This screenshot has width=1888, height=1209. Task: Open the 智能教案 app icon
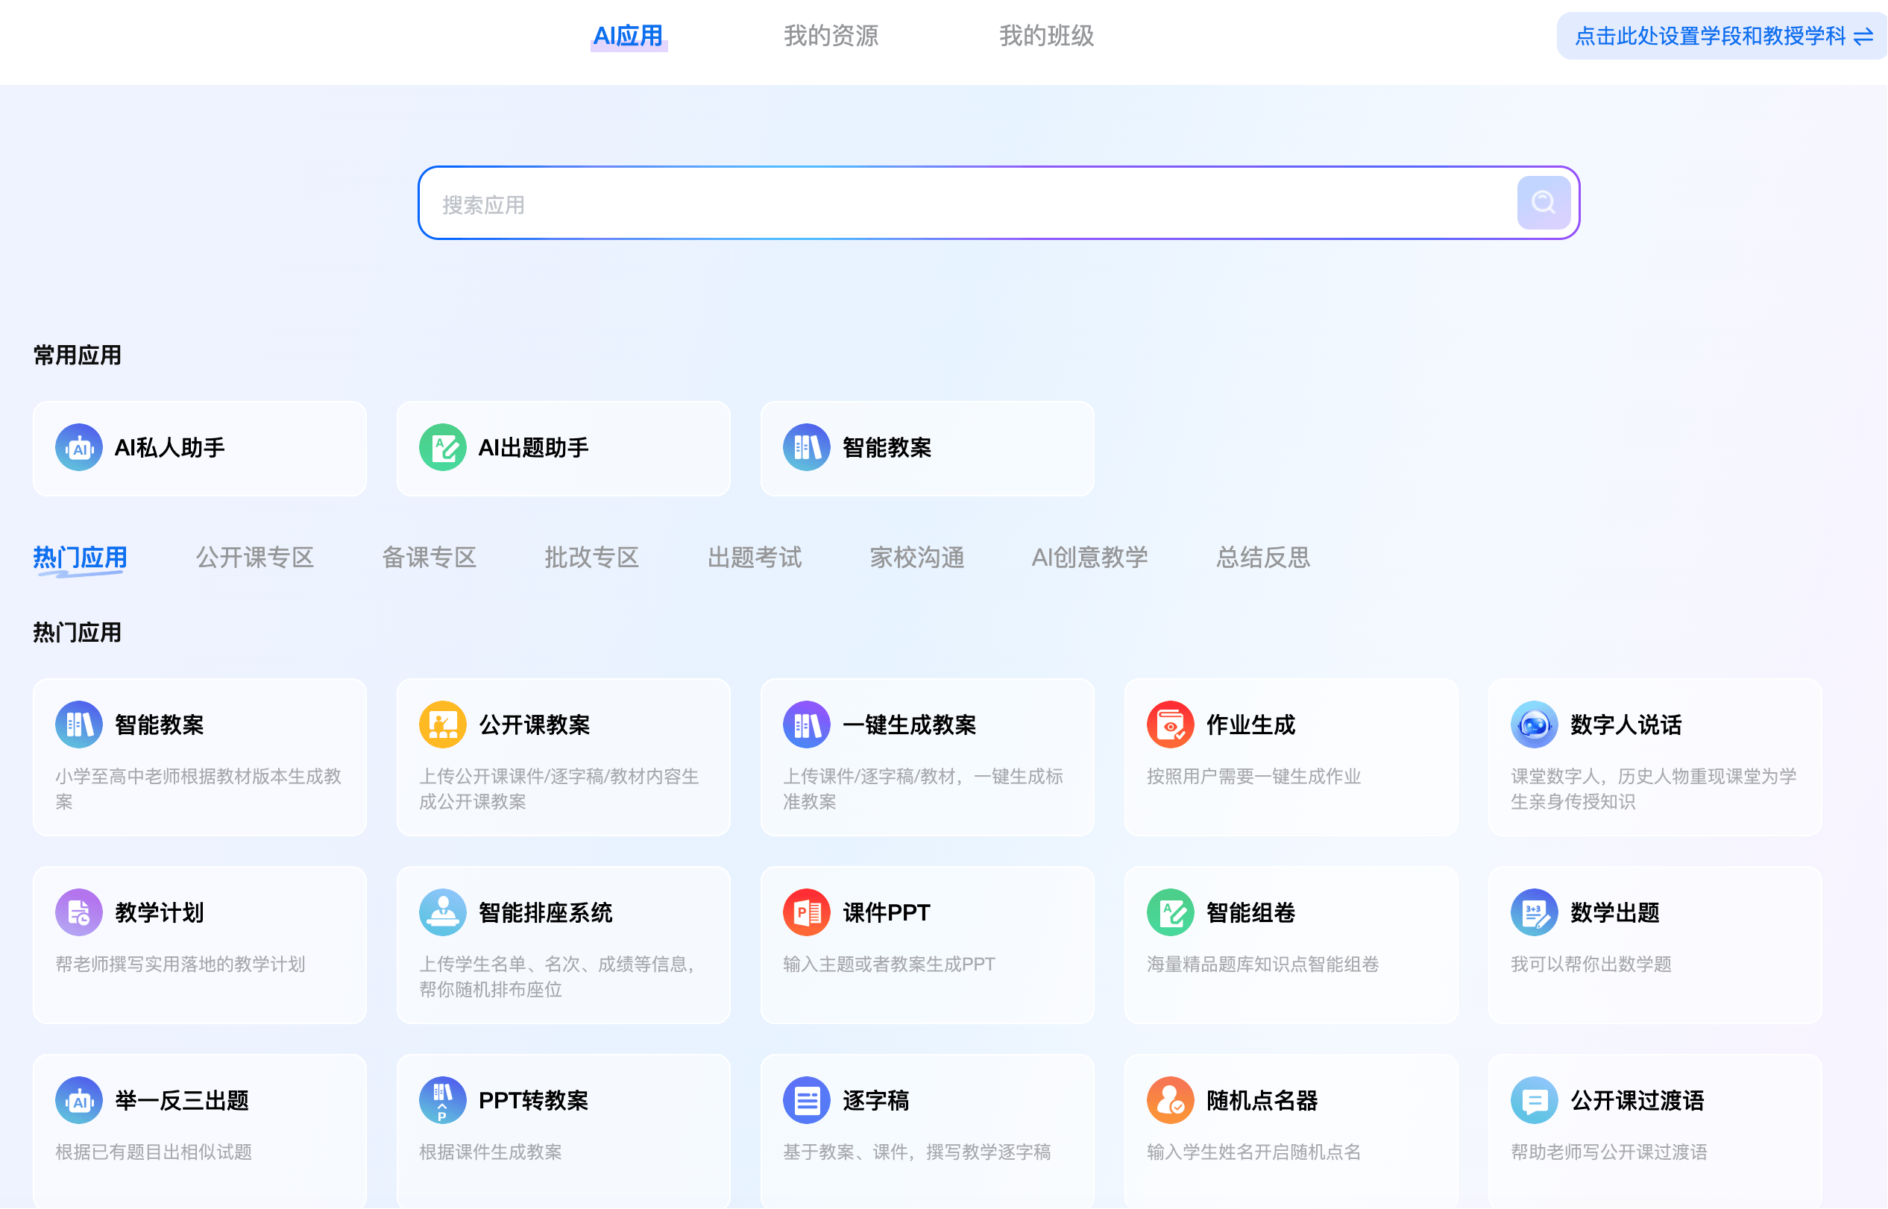point(807,446)
